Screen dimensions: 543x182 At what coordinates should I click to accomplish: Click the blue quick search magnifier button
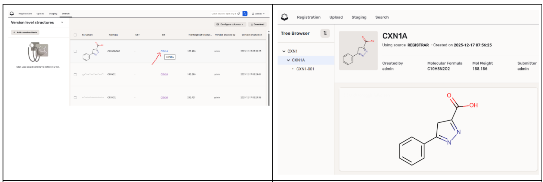pos(245,14)
